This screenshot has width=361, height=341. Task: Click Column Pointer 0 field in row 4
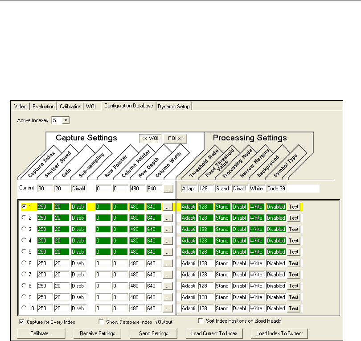click(x=120, y=241)
